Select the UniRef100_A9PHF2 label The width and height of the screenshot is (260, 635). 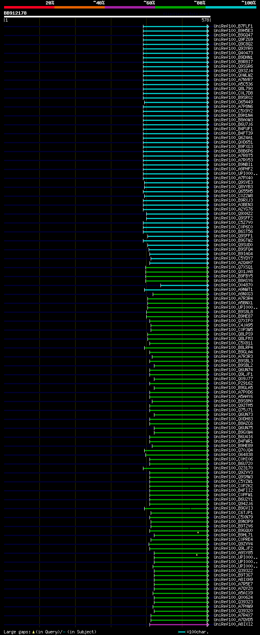tap(233, 169)
